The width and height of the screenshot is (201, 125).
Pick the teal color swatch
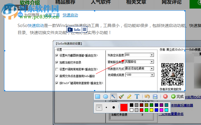166,105
